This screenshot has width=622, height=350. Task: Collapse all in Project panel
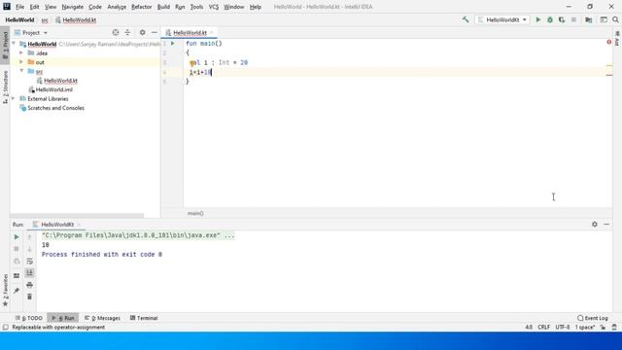(127, 32)
